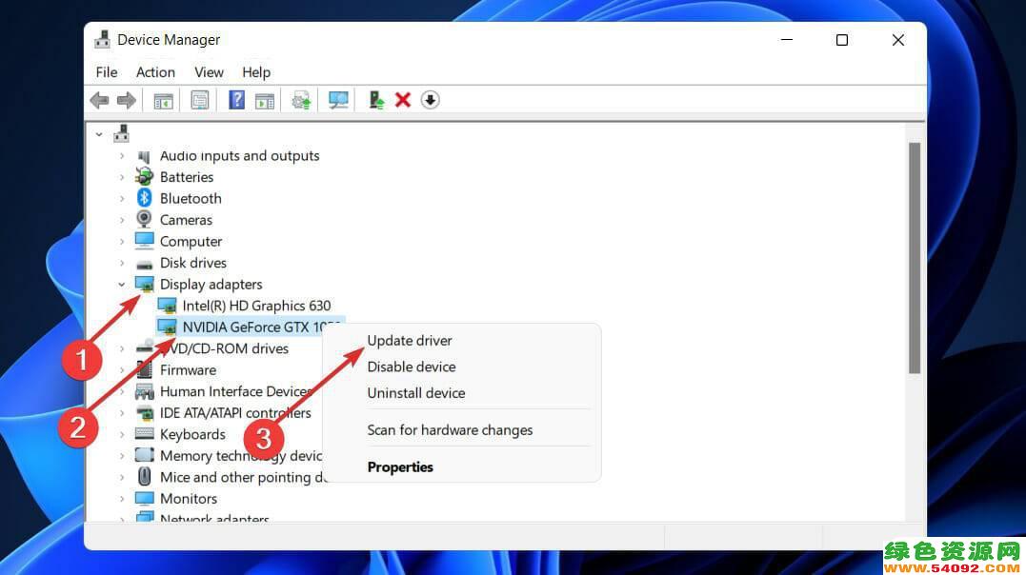
Task: Expand the Bluetooth category
Action: click(x=122, y=198)
